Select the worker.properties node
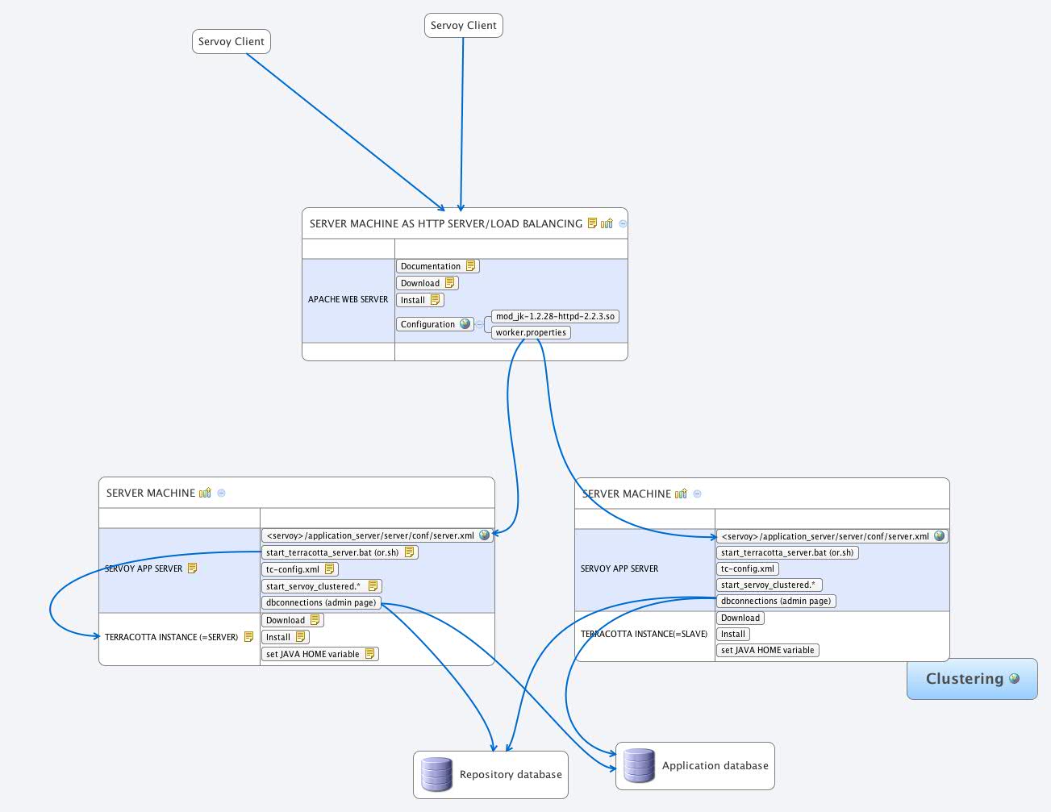Screen dimensions: 1051x812 (530, 332)
